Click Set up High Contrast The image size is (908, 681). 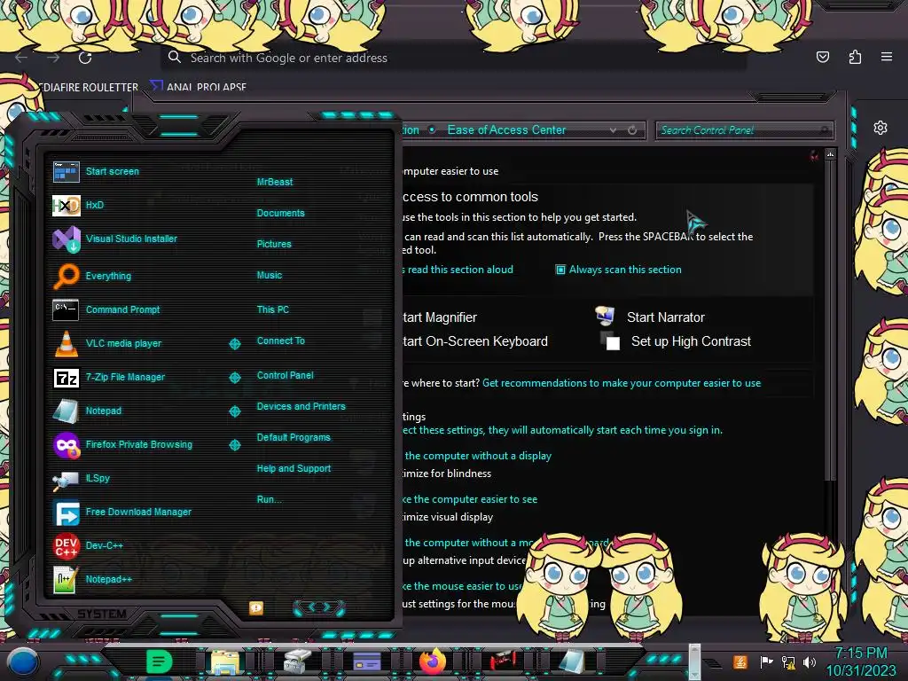pyautogui.click(x=691, y=341)
